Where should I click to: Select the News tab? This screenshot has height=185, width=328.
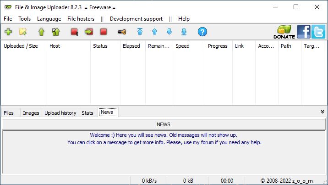[x=108, y=112]
